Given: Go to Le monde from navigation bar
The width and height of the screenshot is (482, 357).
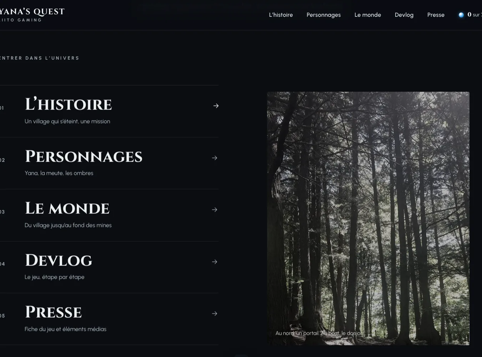Looking at the screenshot, I should pyautogui.click(x=367, y=15).
